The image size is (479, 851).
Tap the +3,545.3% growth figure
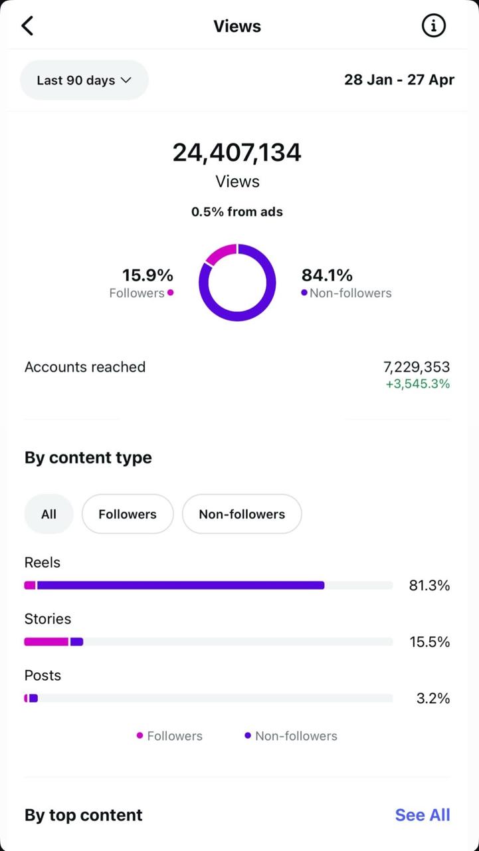[417, 384]
